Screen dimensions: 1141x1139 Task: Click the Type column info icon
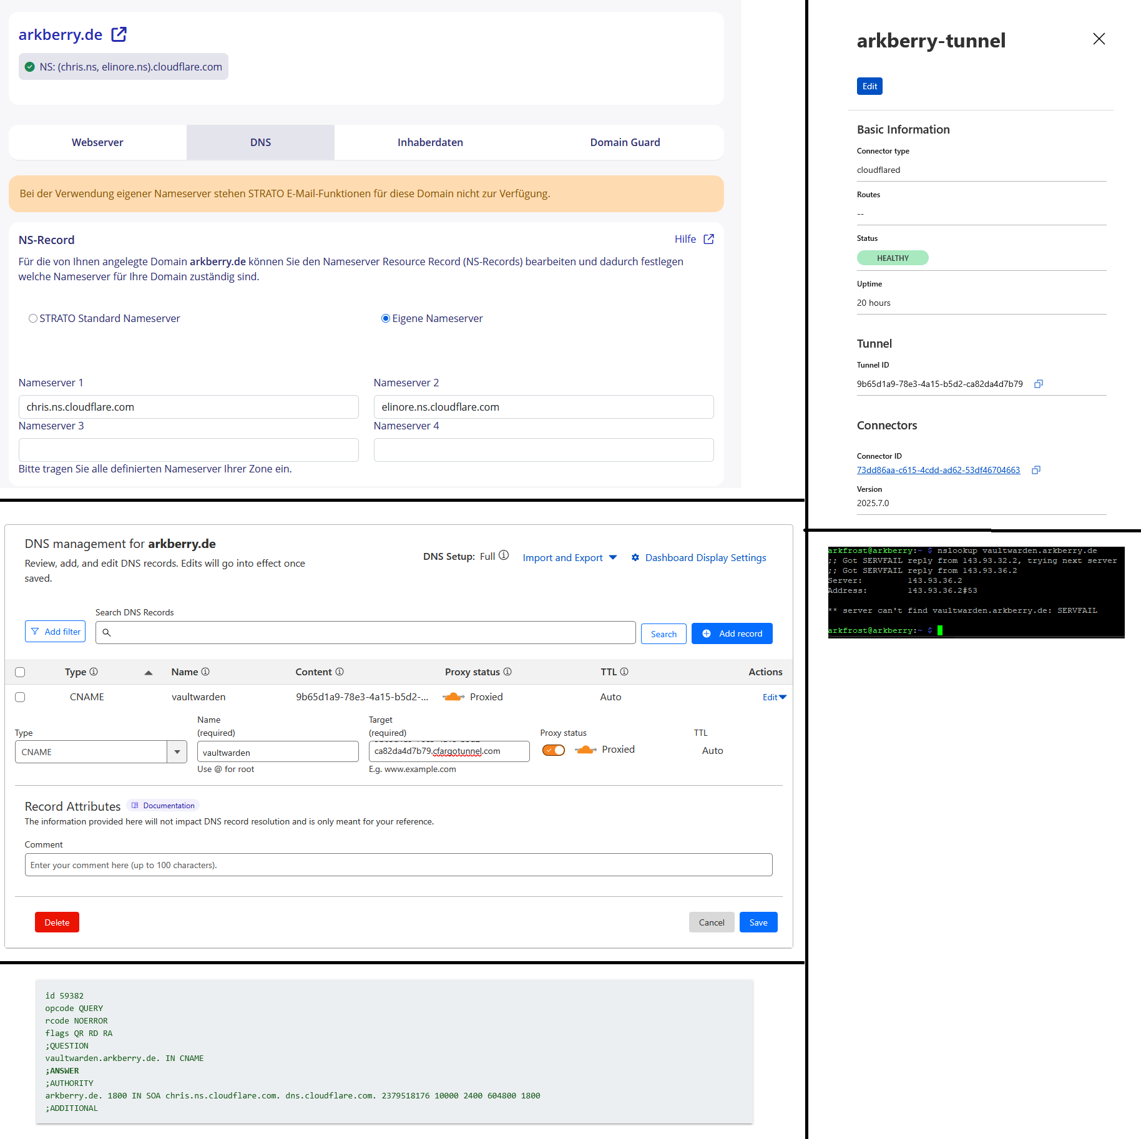click(x=94, y=672)
